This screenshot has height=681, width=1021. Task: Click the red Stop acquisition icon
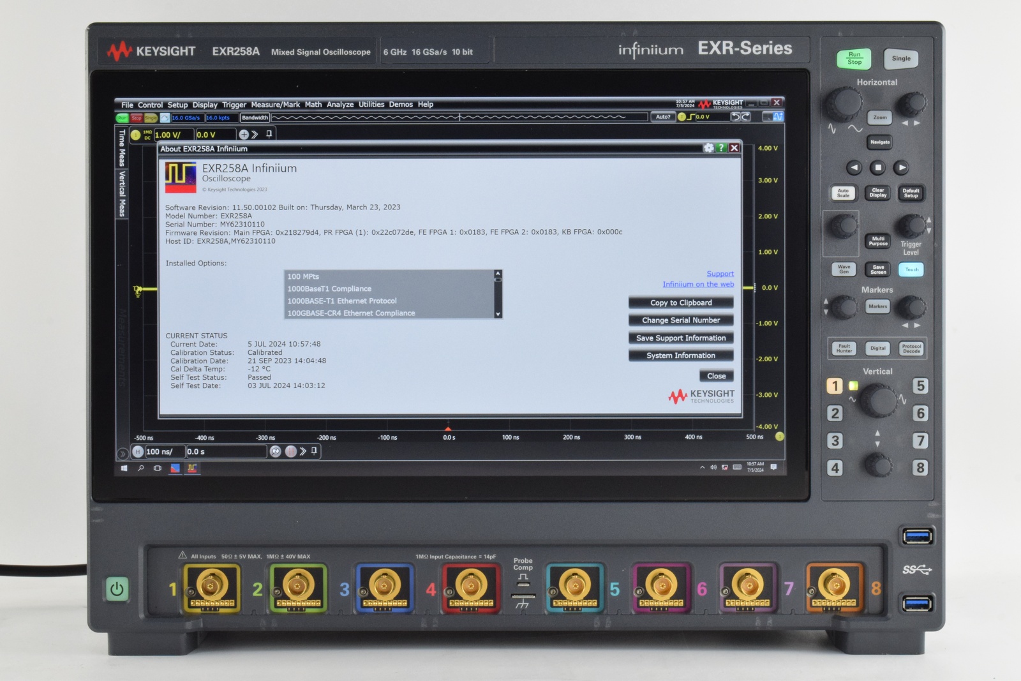136,117
